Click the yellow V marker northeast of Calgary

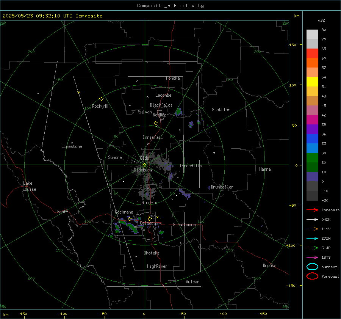point(157,217)
